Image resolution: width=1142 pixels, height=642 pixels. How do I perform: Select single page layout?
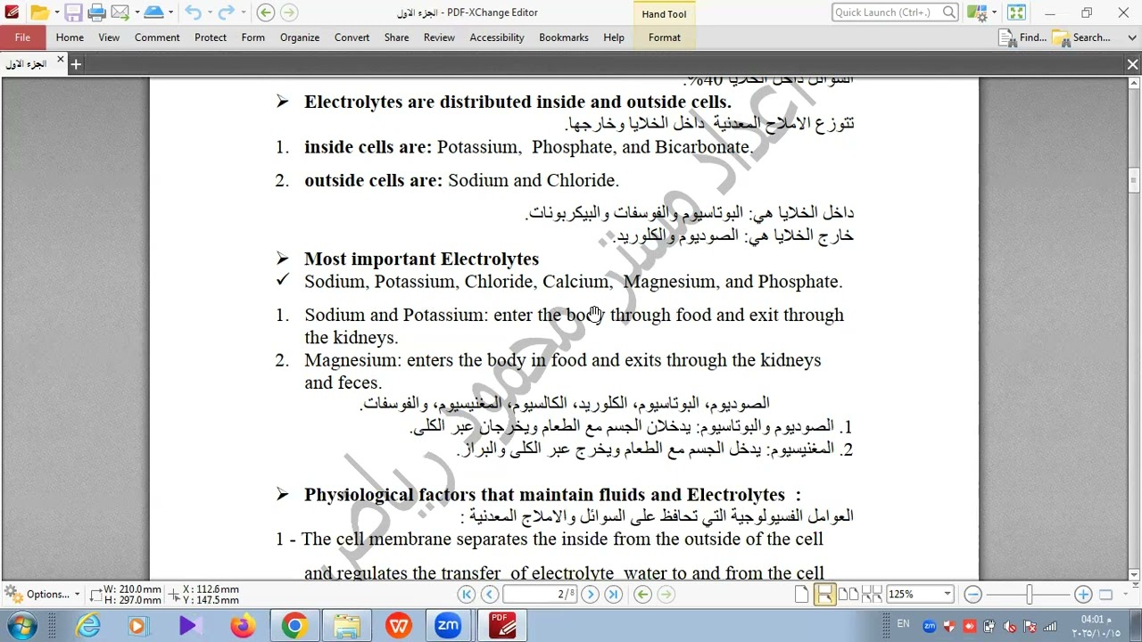(x=801, y=594)
